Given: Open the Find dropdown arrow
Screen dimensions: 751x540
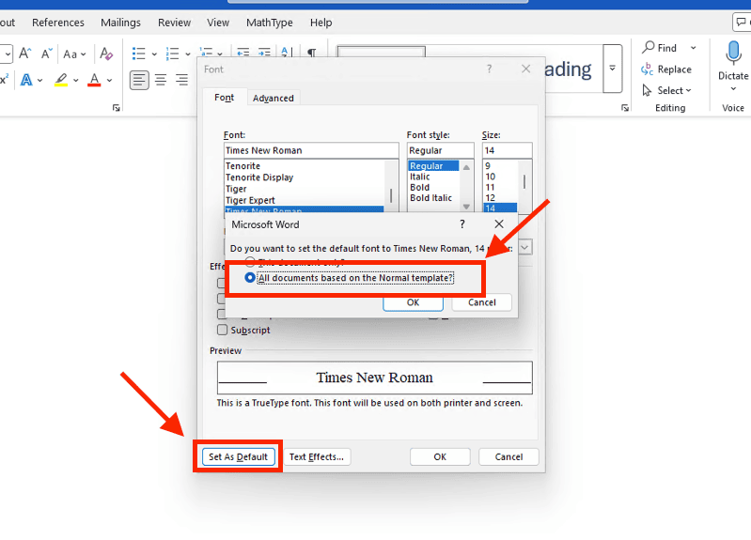Looking at the screenshot, I should 693,48.
